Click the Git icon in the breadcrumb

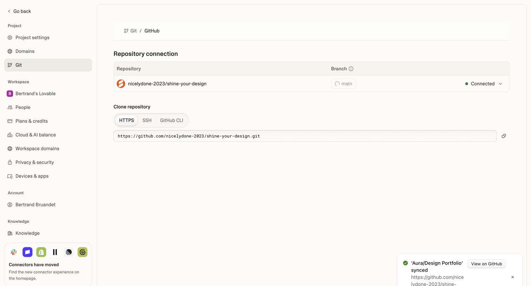click(126, 31)
